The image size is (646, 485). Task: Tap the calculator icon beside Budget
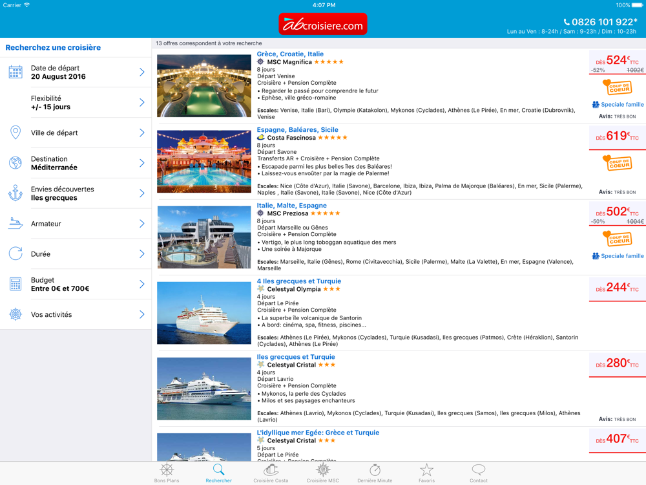[16, 284]
